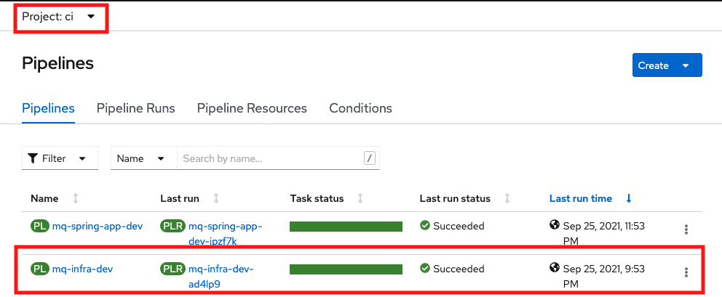This screenshot has height=297, width=722.
Task: Open the Project: ci dropdown
Action: pos(58,17)
